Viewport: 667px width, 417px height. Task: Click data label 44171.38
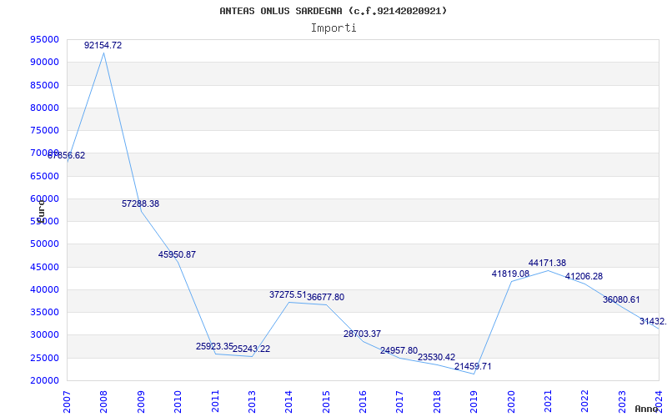pyautogui.click(x=547, y=263)
